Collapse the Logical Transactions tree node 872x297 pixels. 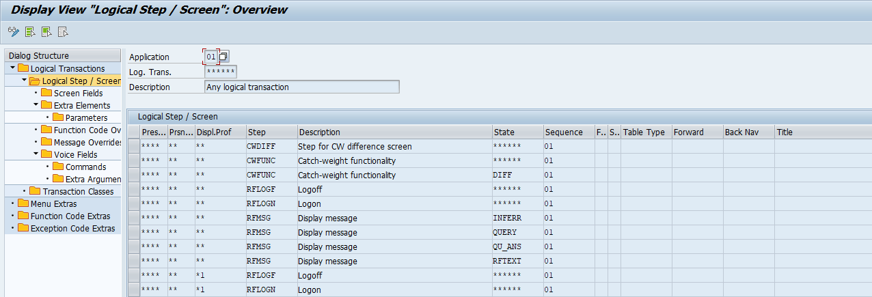tap(12, 68)
